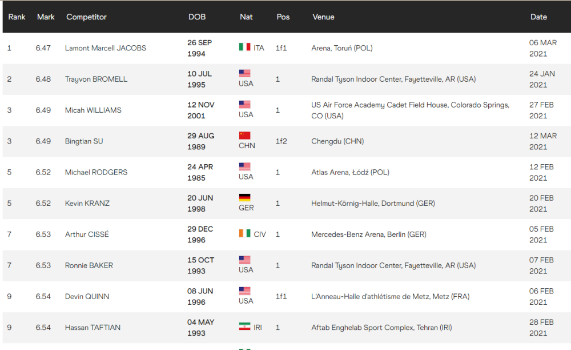Click the USA flag in Trayvon Bromell's row
The height and width of the screenshot is (350, 571).
pyautogui.click(x=244, y=73)
